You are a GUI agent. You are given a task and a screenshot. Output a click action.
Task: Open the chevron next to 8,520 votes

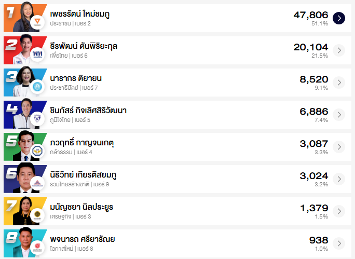[338, 83]
